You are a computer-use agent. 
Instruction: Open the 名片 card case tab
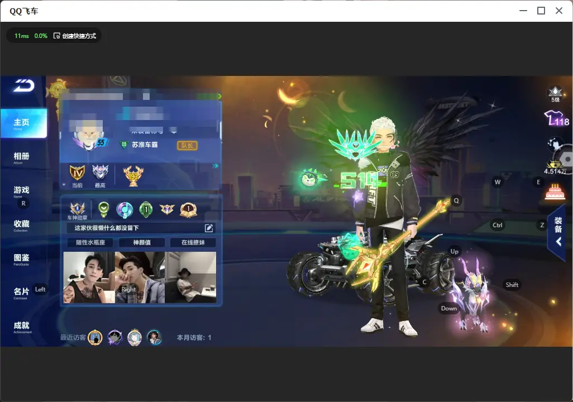[21, 293]
